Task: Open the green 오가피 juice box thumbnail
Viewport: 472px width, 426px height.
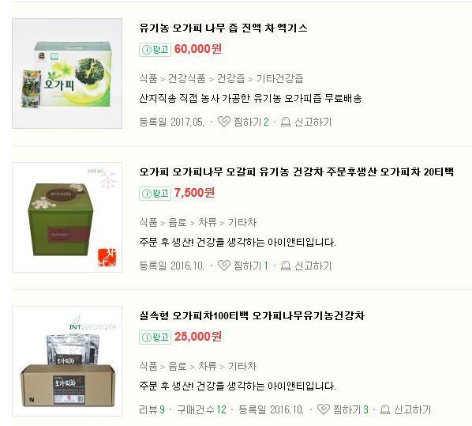Action: click(67, 74)
